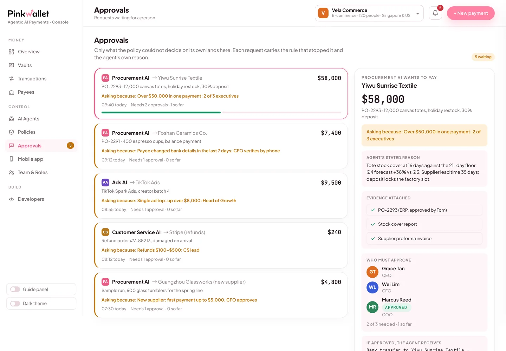Viewport: 506px width, 351px height.
Task: Select the $9,500 TikTok Ads request
Action: click(221, 196)
